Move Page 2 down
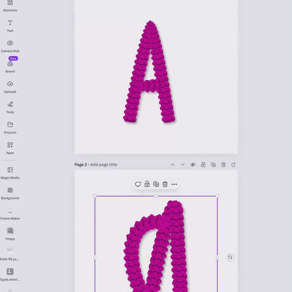Viewport: 292px width, 292px height. 183,165
